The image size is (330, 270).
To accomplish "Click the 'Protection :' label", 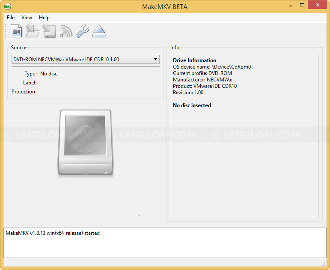I will coord(24,92).
